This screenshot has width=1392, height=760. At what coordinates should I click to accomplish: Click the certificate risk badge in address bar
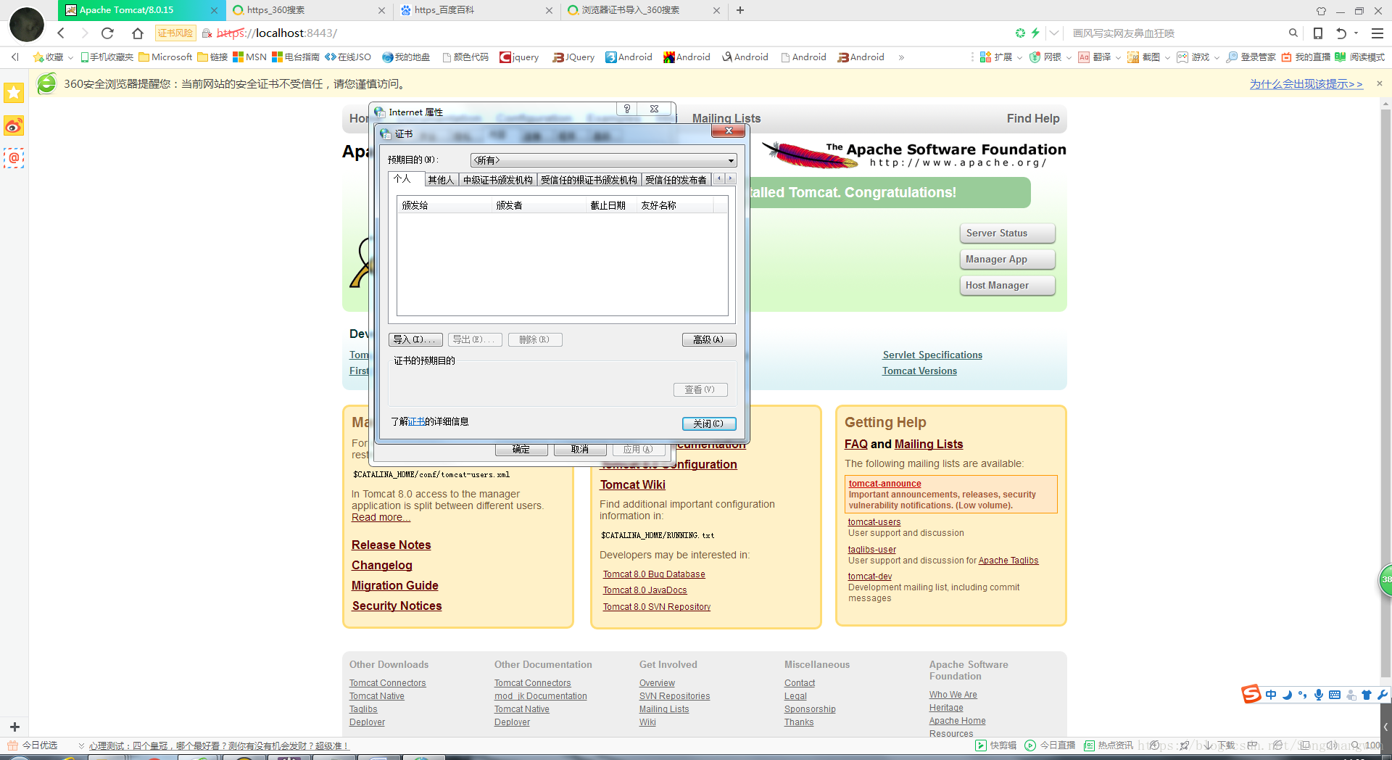[175, 33]
